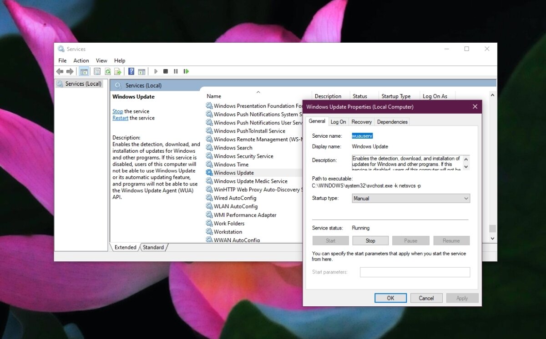Click the Refresh toolbar icon

tap(107, 71)
